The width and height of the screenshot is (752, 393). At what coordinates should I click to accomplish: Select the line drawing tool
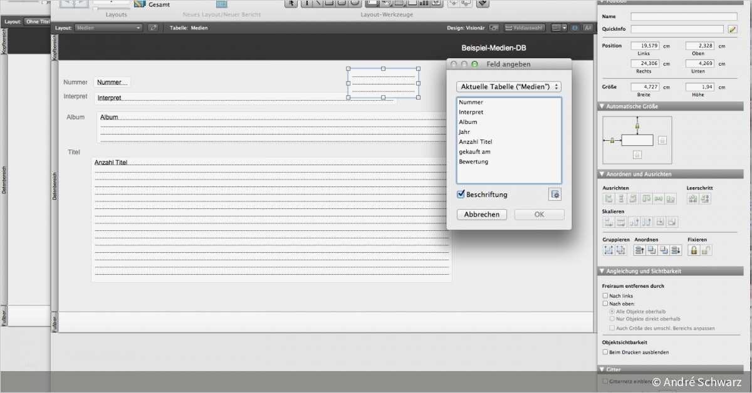tap(318, 4)
